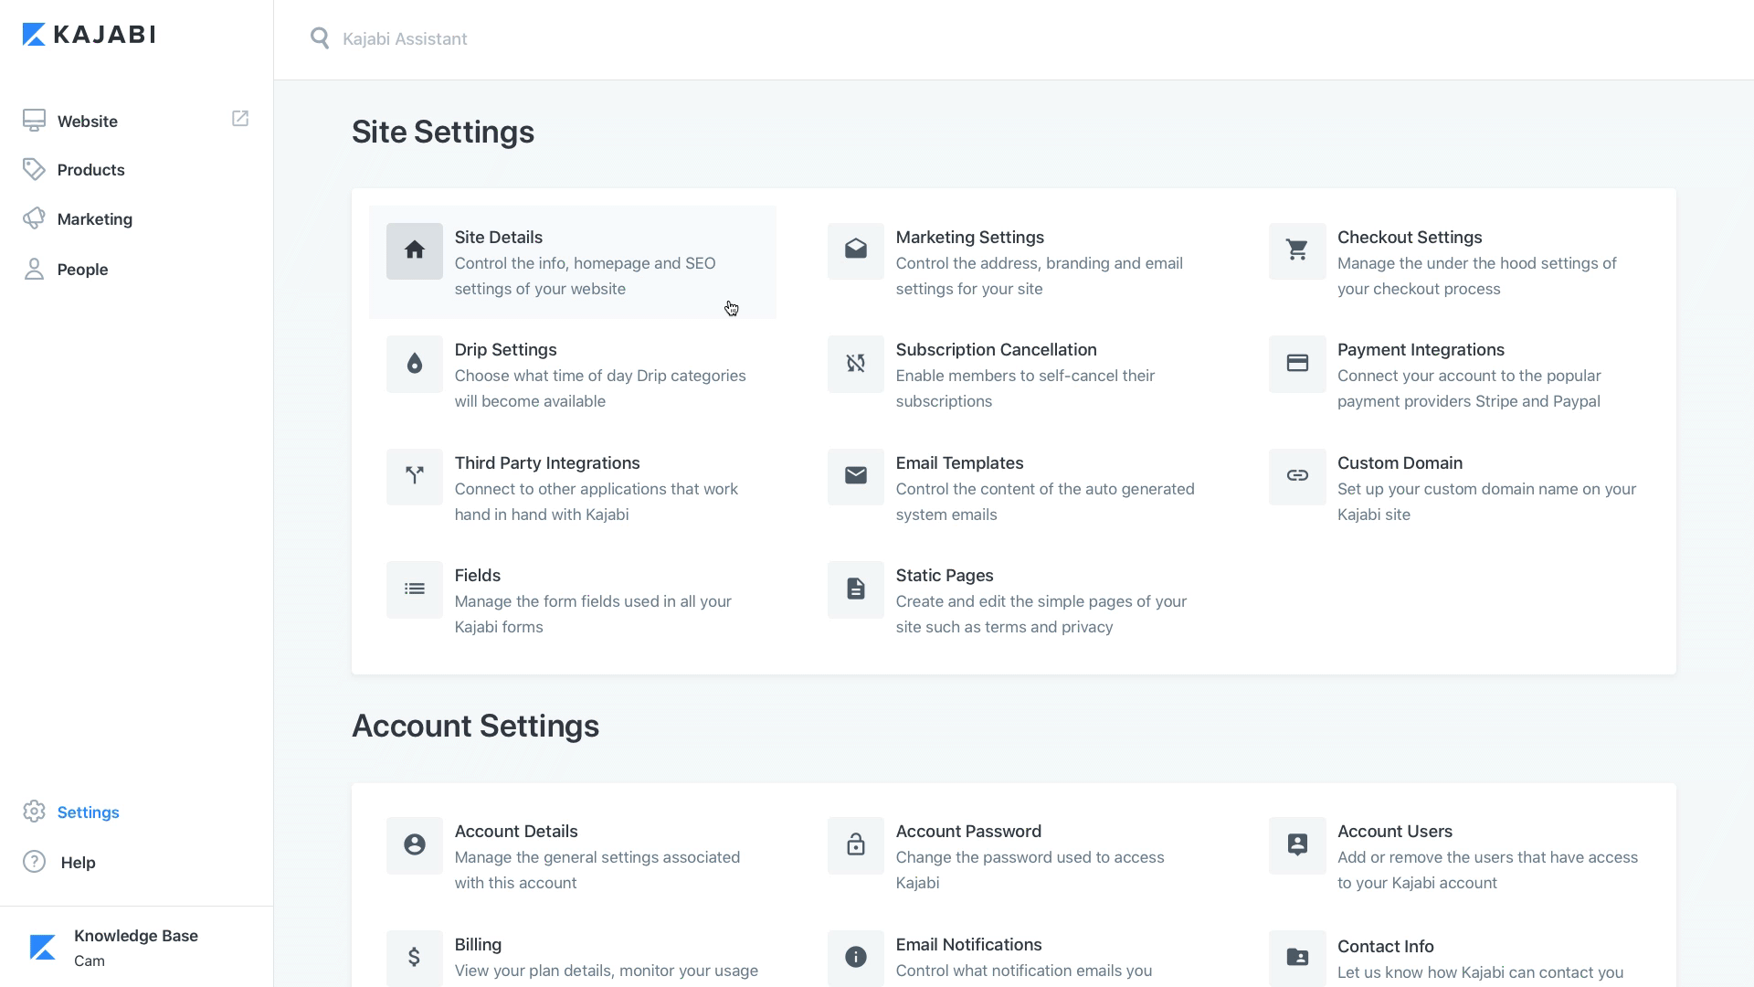
Task: Click the Account Users title
Action: [1394, 832]
